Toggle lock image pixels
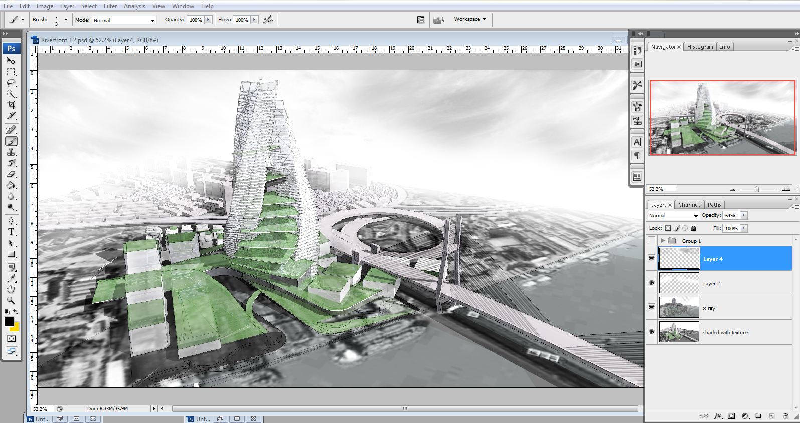 tap(676, 228)
